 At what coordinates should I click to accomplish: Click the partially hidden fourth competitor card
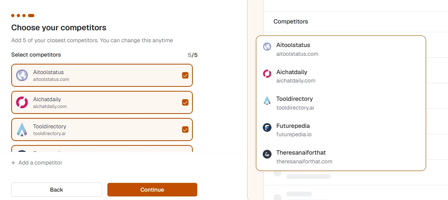tap(102, 149)
